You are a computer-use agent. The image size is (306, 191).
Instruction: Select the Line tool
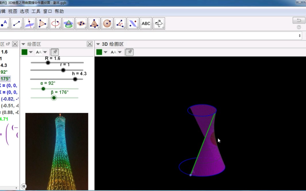click(x=16, y=24)
